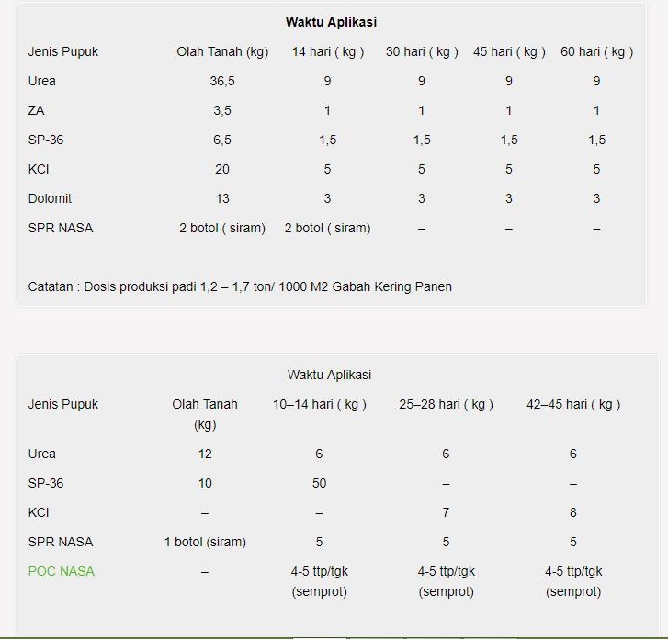Click the 14 hari ( kg ) column header

click(328, 51)
